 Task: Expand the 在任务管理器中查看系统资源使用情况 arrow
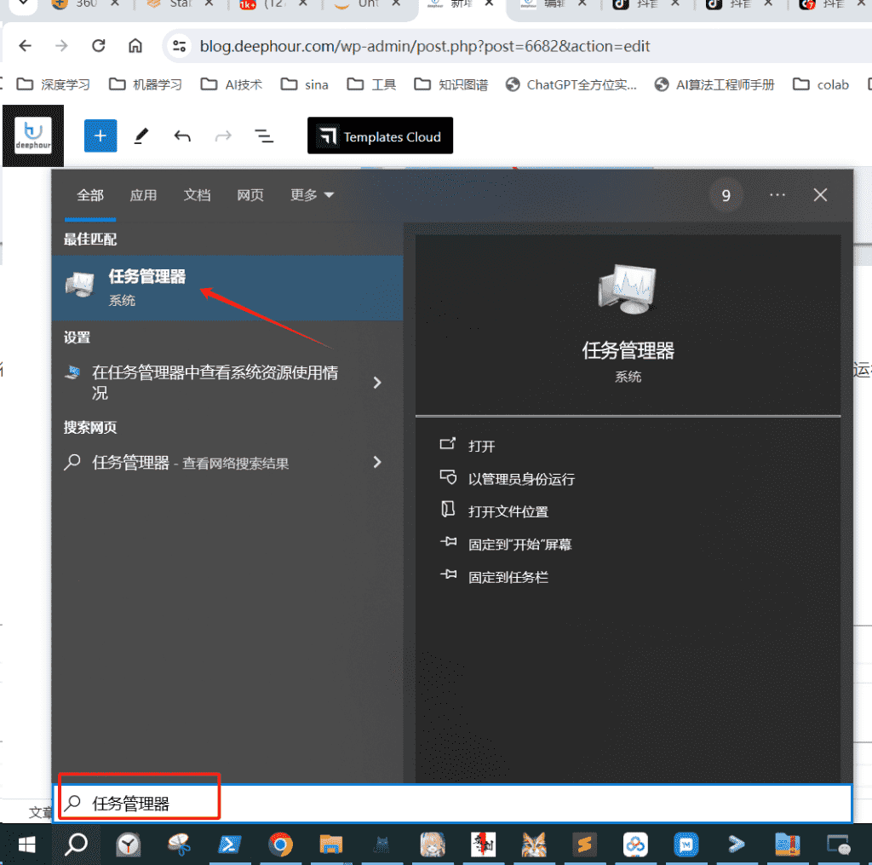(377, 383)
